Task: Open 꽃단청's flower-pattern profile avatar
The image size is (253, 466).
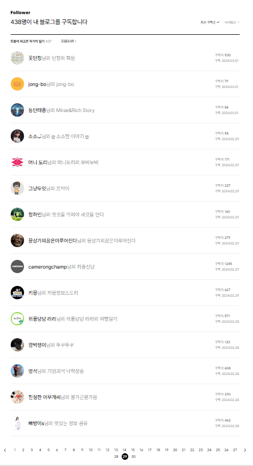Action: [x=17, y=58]
